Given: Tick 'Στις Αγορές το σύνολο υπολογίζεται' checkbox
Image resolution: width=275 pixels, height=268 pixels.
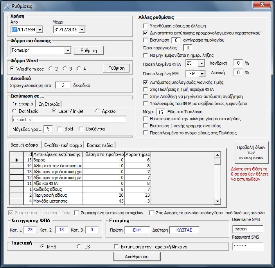Looking at the screenshot, I should click(151, 213).
